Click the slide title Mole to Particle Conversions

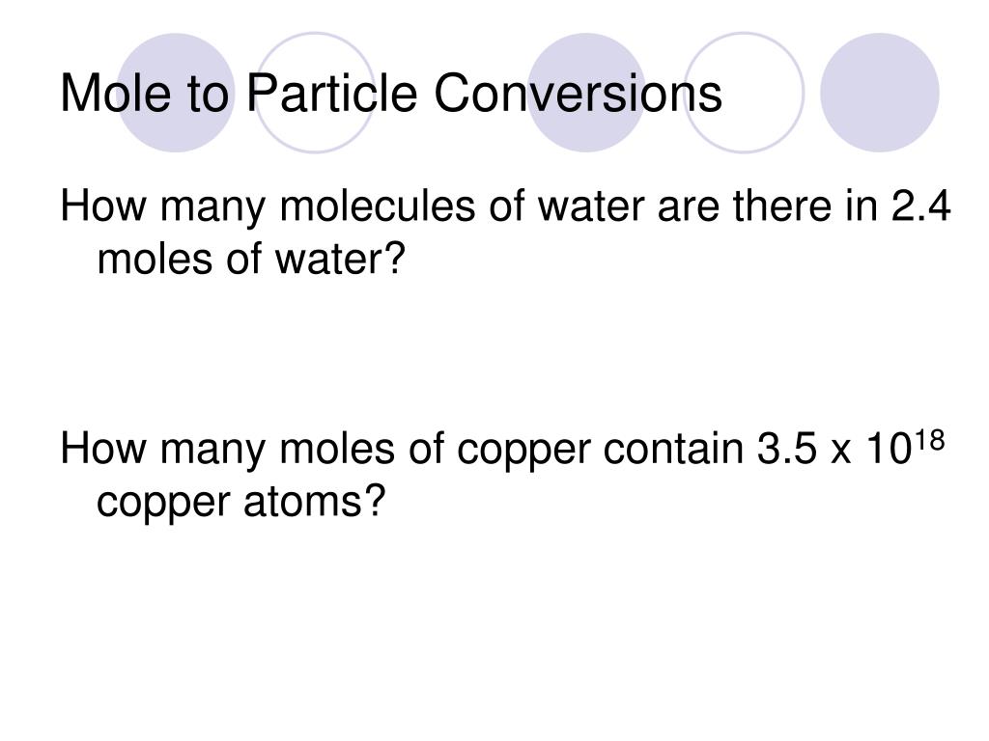tap(391, 94)
